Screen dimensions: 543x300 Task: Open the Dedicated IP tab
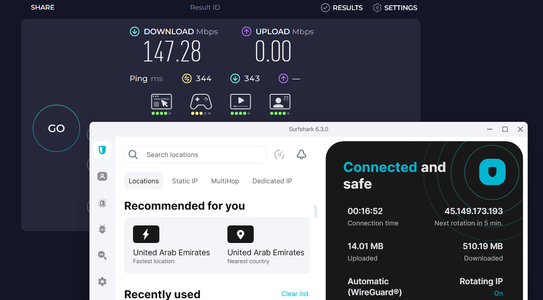pos(272,181)
